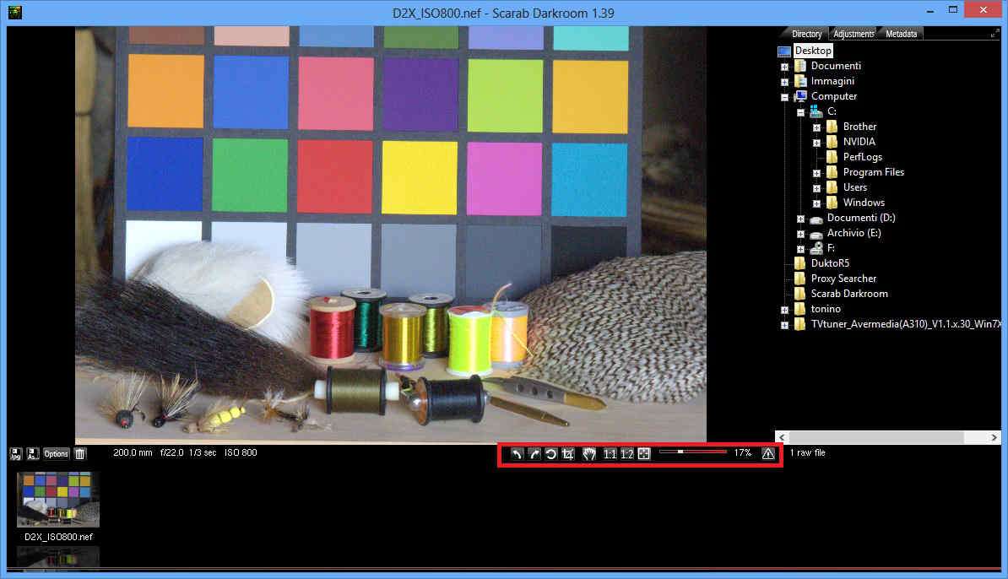The width and height of the screenshot is (1008, 579).
Task: Click the '1 raw file' status text
Action: tap(807, 453)
